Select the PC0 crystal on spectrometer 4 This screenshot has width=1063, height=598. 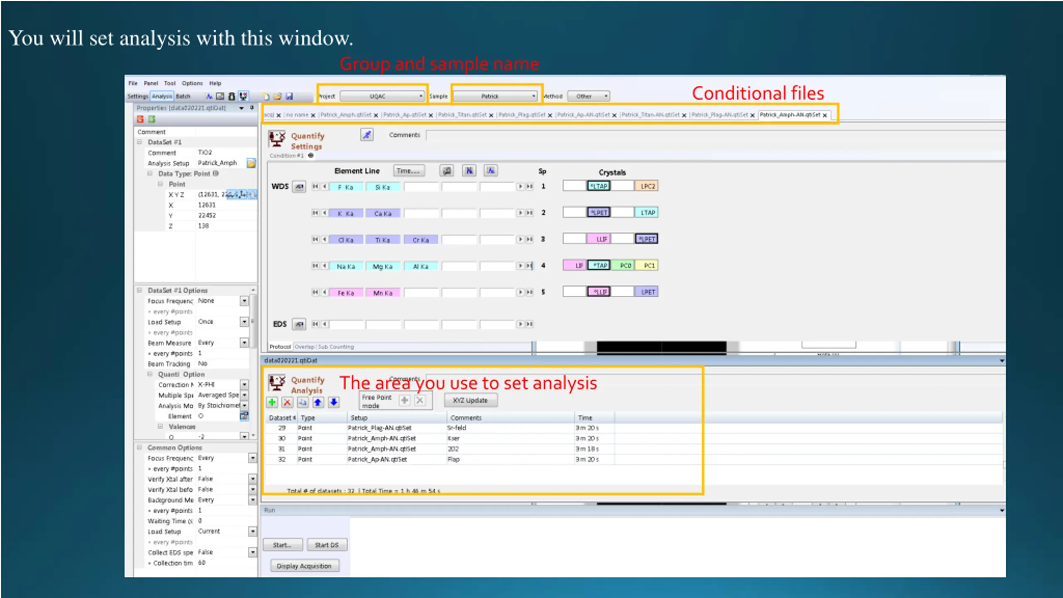coord(623,265)
